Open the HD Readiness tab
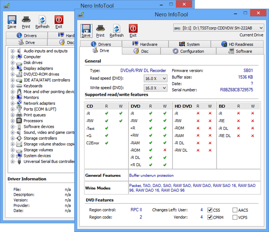This screenshot has width=269, height=232. click(237, 44)
